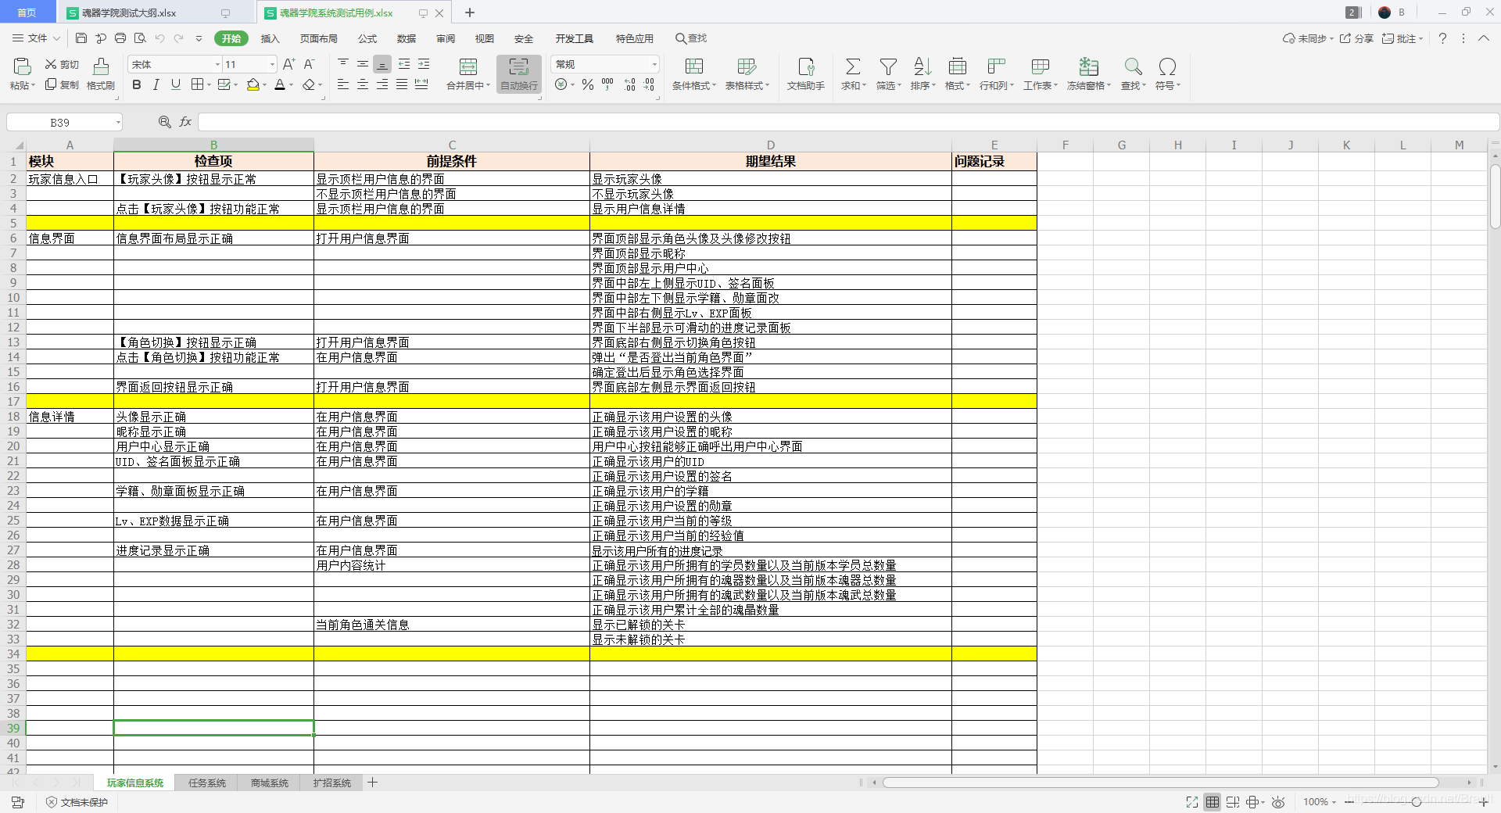Toggle the middle vertical align button
This screenshot has width=1501, height=813.
point(363,64)
